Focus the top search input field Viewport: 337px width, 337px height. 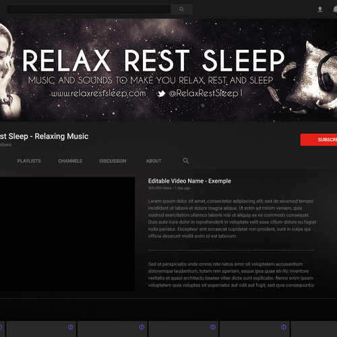point(89,9)
